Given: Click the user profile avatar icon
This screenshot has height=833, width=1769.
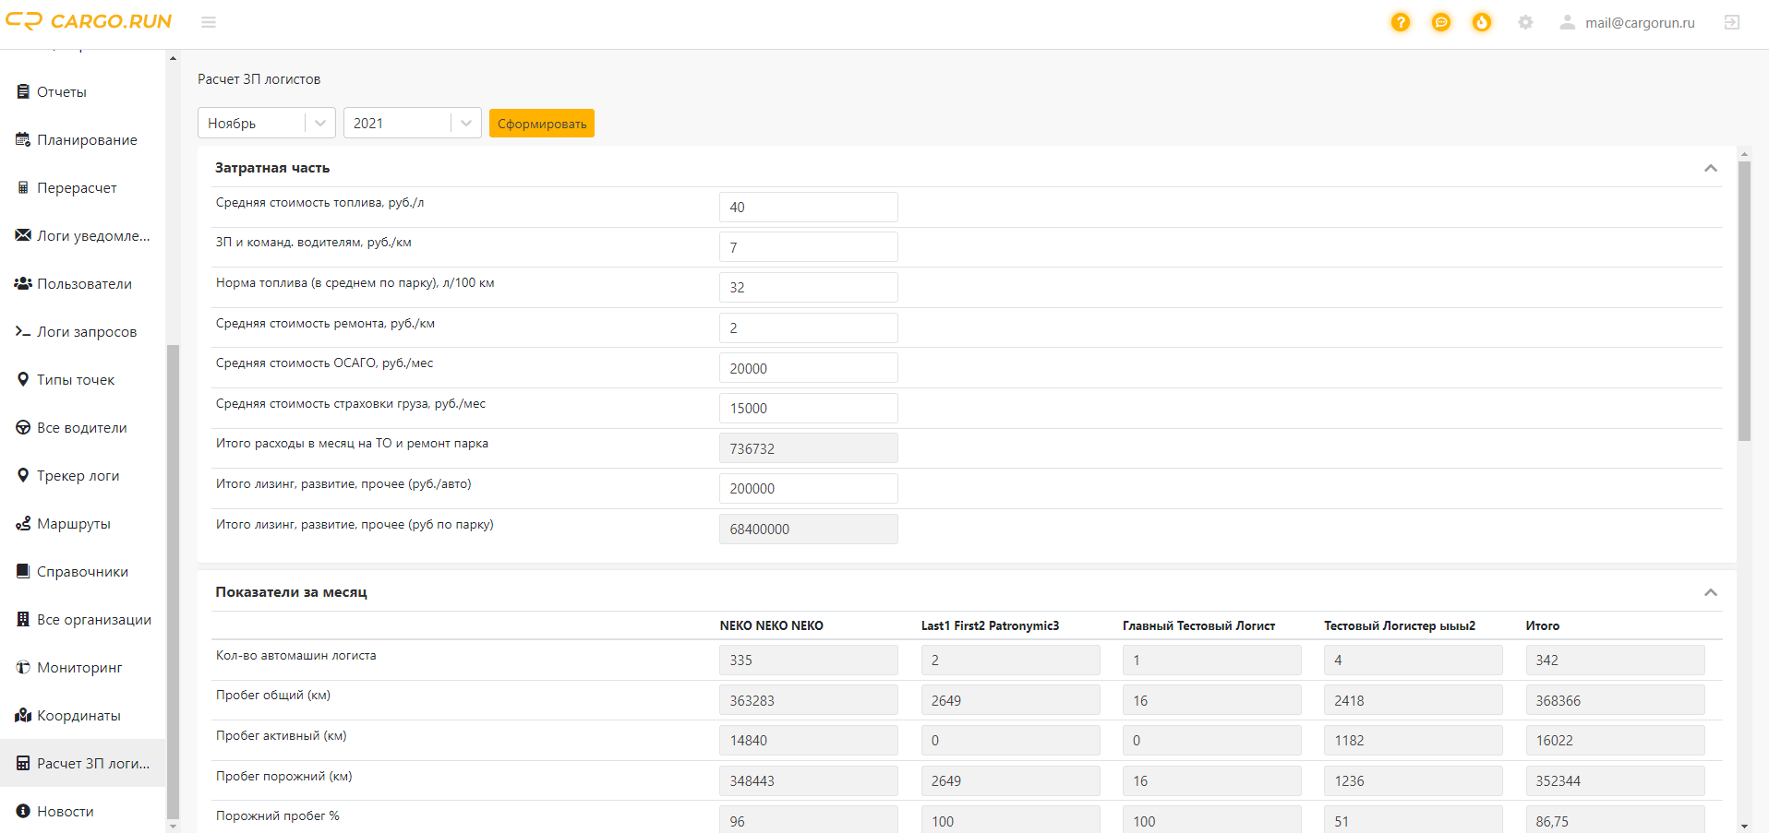Looking at the screenshot, I should (x=1567, y=22).
